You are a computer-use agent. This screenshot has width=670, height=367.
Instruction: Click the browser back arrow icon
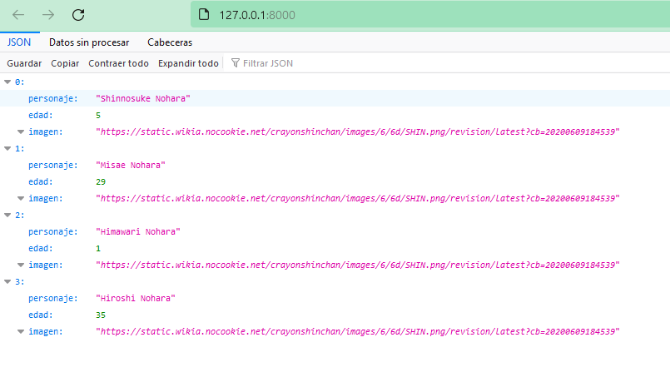coord(18,14)
